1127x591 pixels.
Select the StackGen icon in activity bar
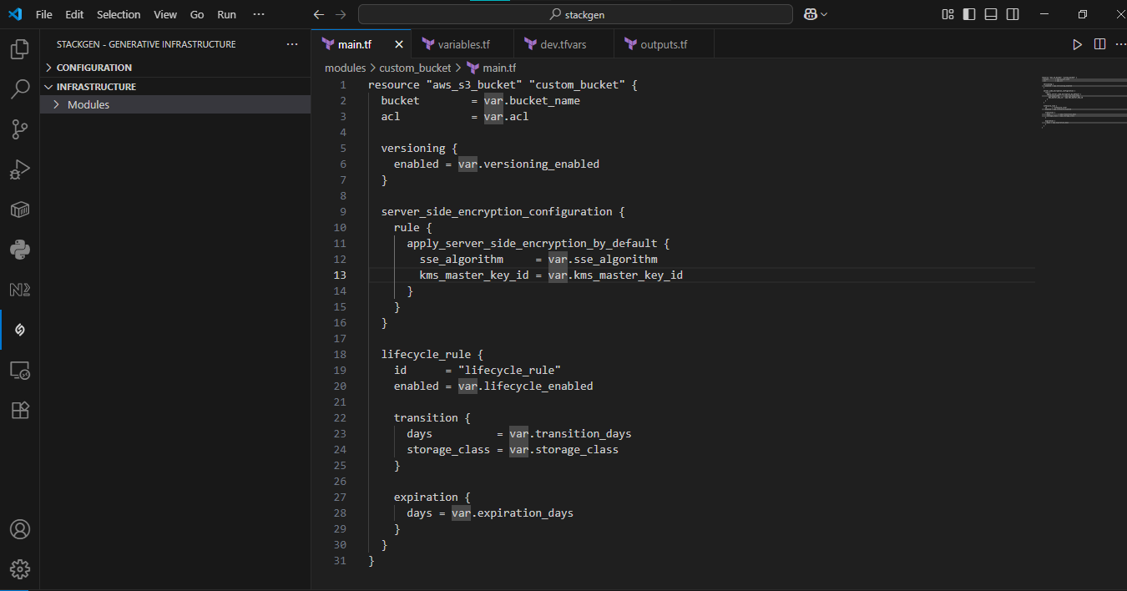coord(19,330)
